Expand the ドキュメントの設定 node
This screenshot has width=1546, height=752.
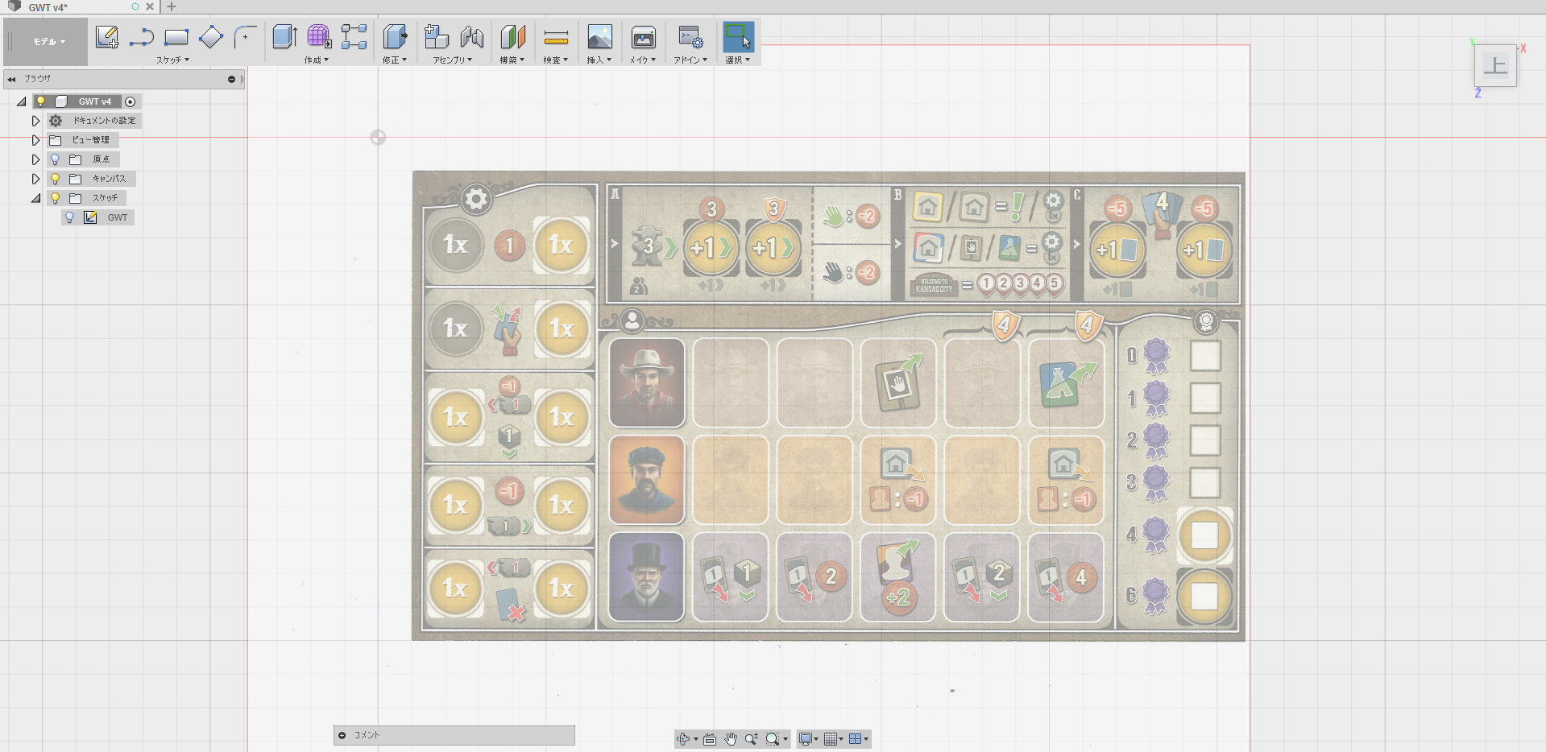click(35, 121)
